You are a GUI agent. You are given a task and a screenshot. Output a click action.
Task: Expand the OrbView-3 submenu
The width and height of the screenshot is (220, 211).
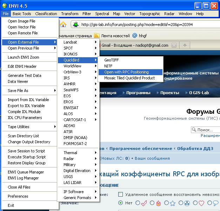tap(79, 72)
